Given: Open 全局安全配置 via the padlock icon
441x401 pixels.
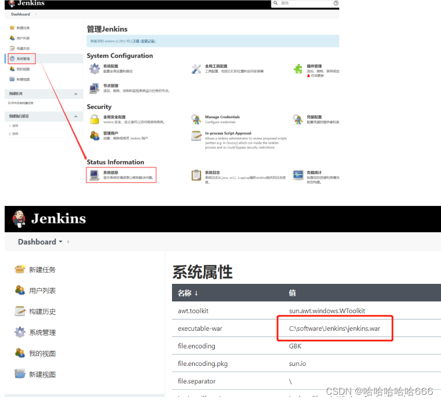Looking at the screenshot, I should pyautogui.click(x=95, y=119).
